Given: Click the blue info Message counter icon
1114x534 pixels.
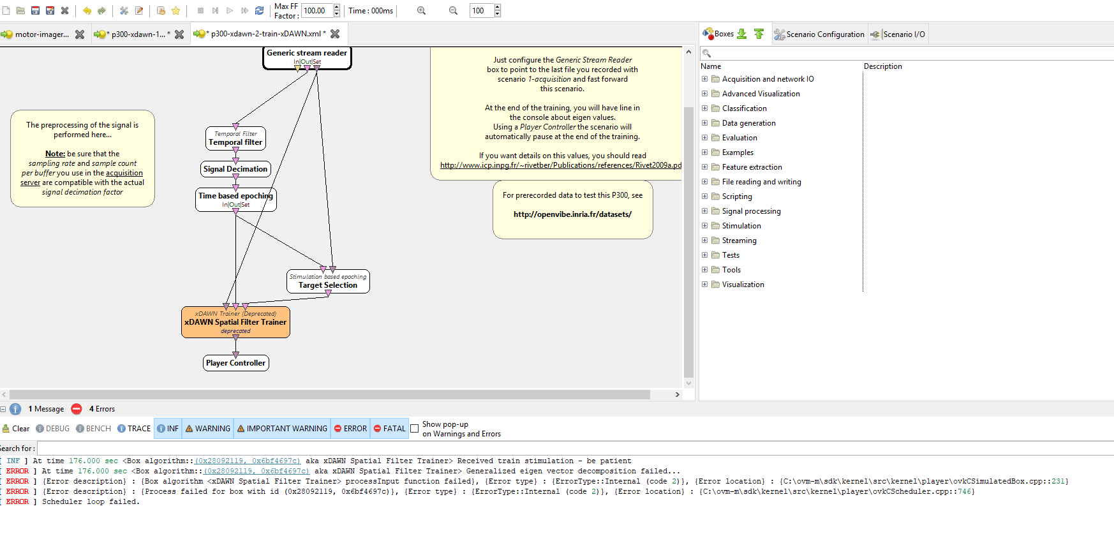Looking at the screenshot, I should coord(15,409).
